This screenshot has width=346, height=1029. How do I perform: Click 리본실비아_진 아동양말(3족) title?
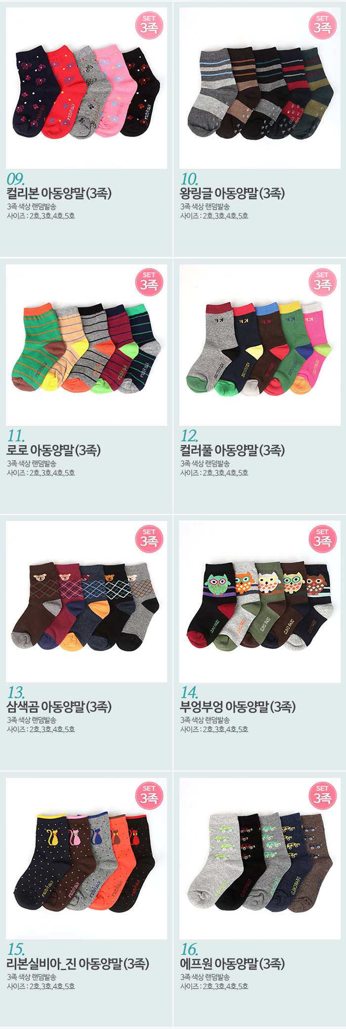[x=78, y=964]
